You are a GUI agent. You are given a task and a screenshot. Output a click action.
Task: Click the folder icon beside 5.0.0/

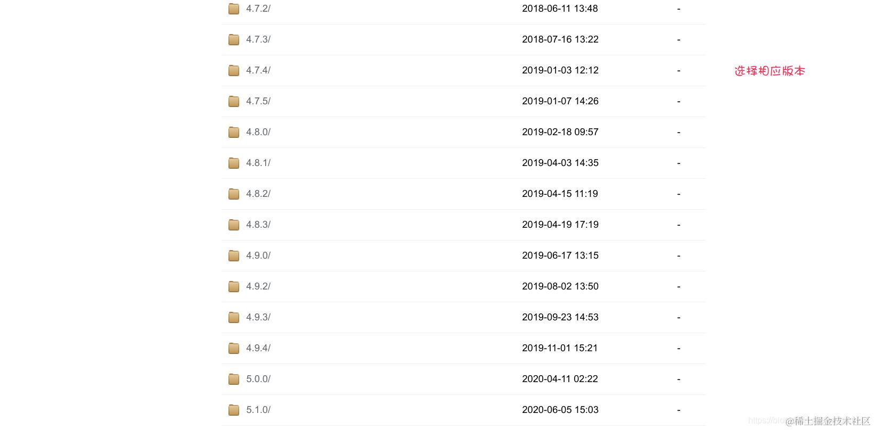[234, 379]
